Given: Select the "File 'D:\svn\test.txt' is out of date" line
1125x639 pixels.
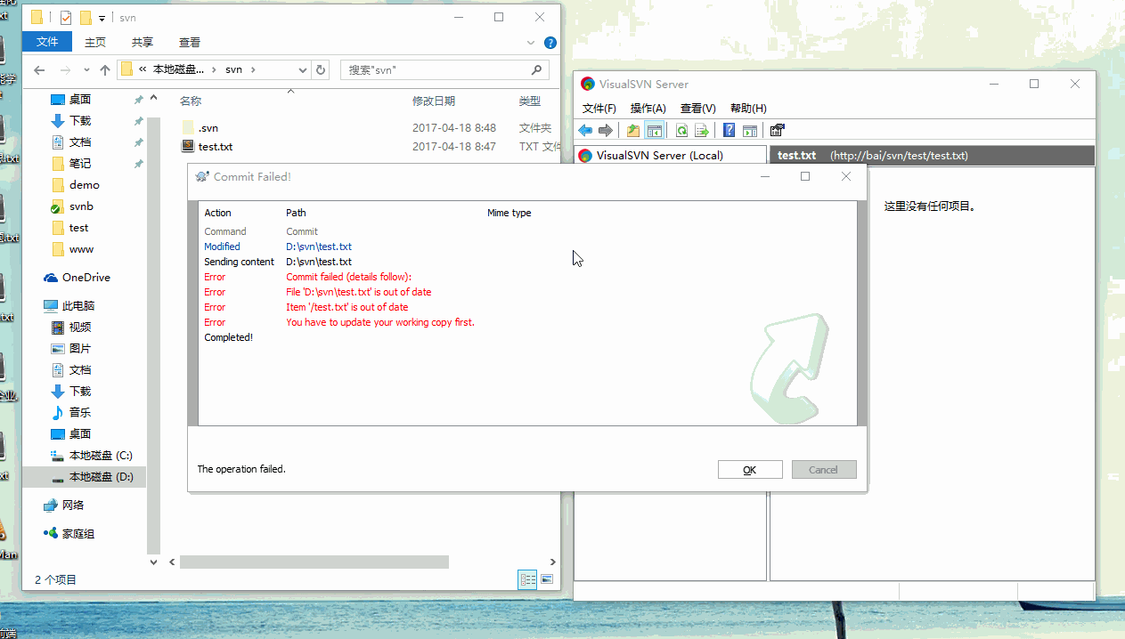Looking at the screenshot, I should [358, 292].
